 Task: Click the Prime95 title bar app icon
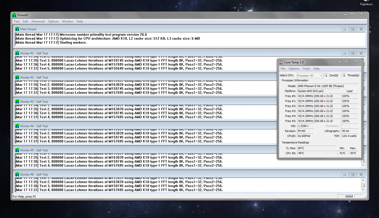click(14, 15)
